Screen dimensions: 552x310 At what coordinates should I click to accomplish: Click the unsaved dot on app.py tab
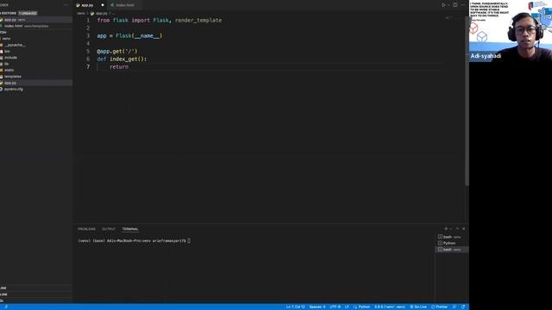coord(103,5)
